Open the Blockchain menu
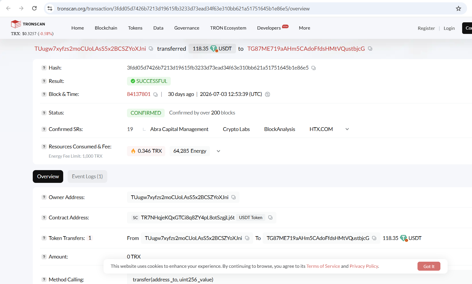Screen dimensions: 472x284 click(106, 28)
